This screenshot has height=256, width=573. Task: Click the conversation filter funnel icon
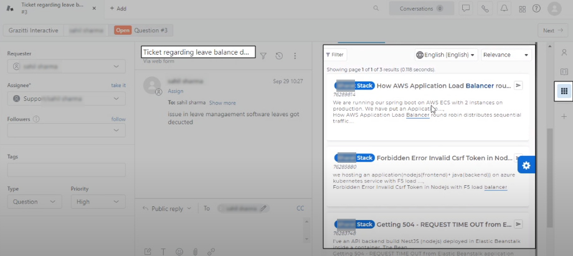click(x=263, y=56)
